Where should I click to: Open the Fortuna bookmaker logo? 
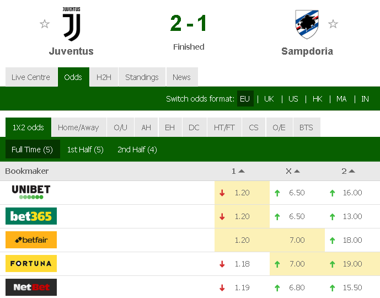pos(31,264)
